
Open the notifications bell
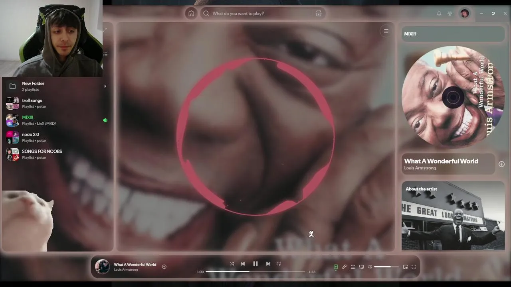click(x=439, y=14)
